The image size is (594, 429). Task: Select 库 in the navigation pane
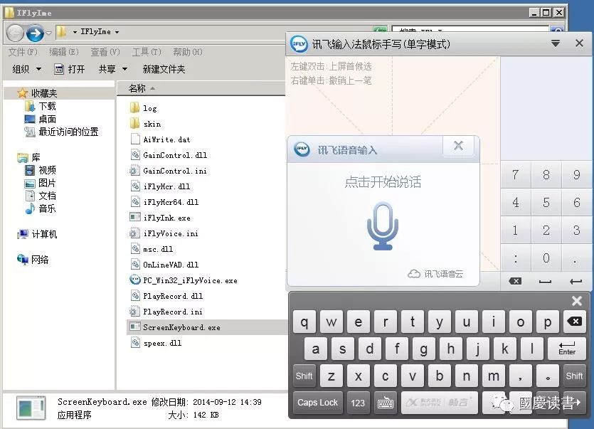[36, 157]
